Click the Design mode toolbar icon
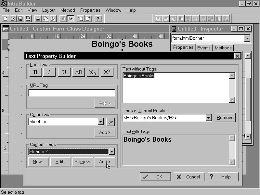 71,19
